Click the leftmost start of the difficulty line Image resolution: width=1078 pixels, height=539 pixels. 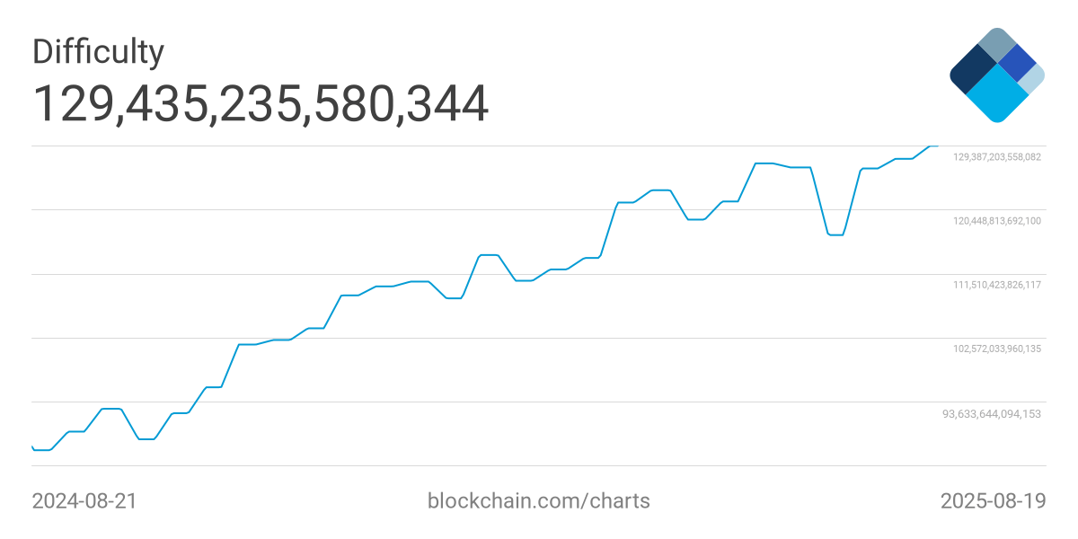click(x=32, y=446)
